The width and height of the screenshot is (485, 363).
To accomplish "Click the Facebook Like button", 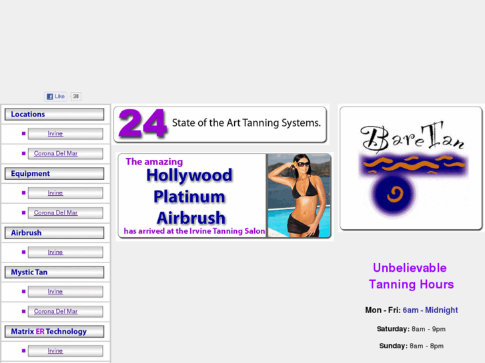I will (55, 97).
